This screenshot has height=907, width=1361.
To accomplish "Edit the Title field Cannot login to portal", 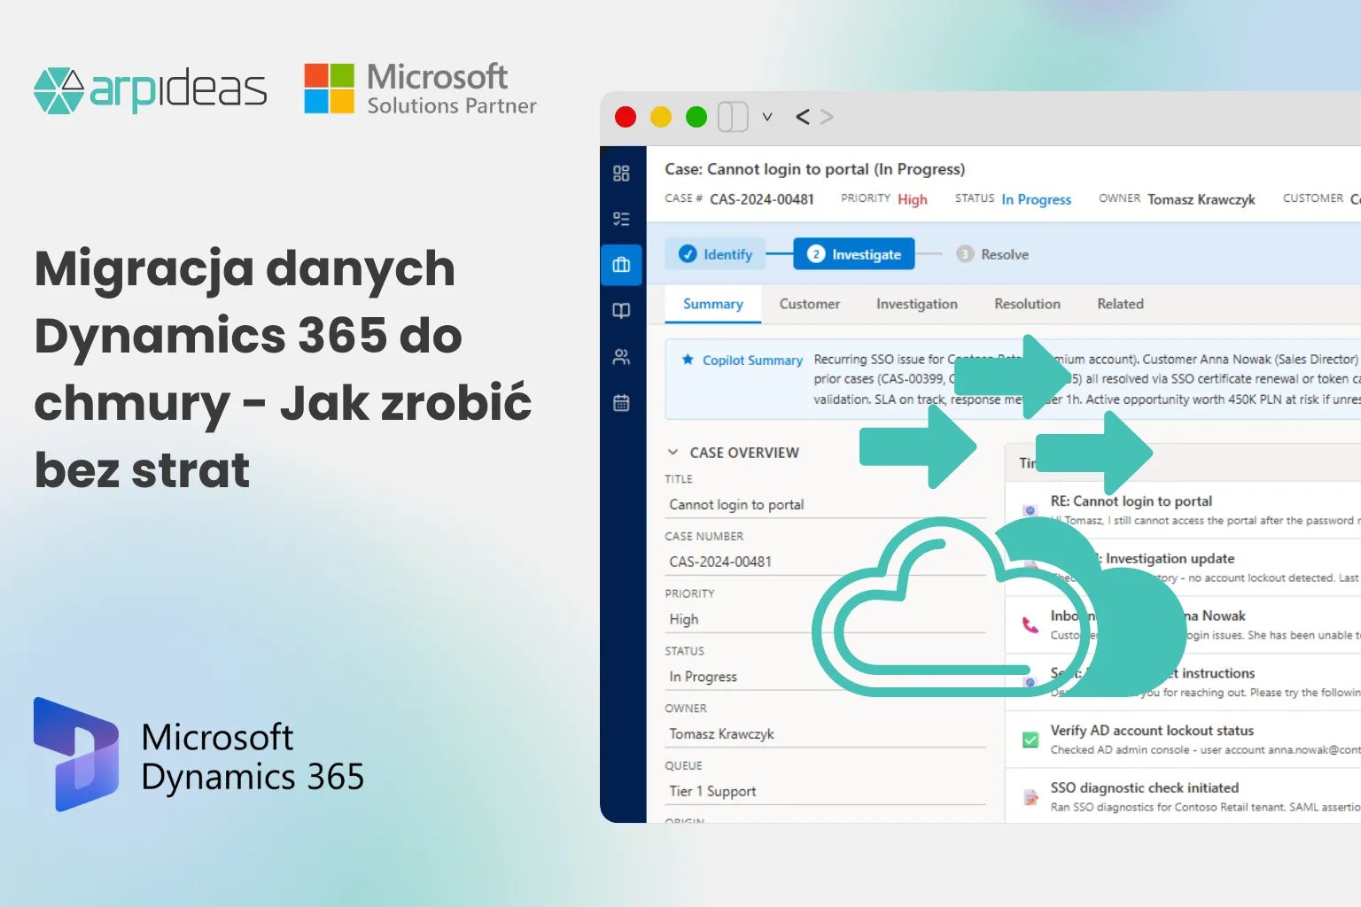I will (826, 505).
